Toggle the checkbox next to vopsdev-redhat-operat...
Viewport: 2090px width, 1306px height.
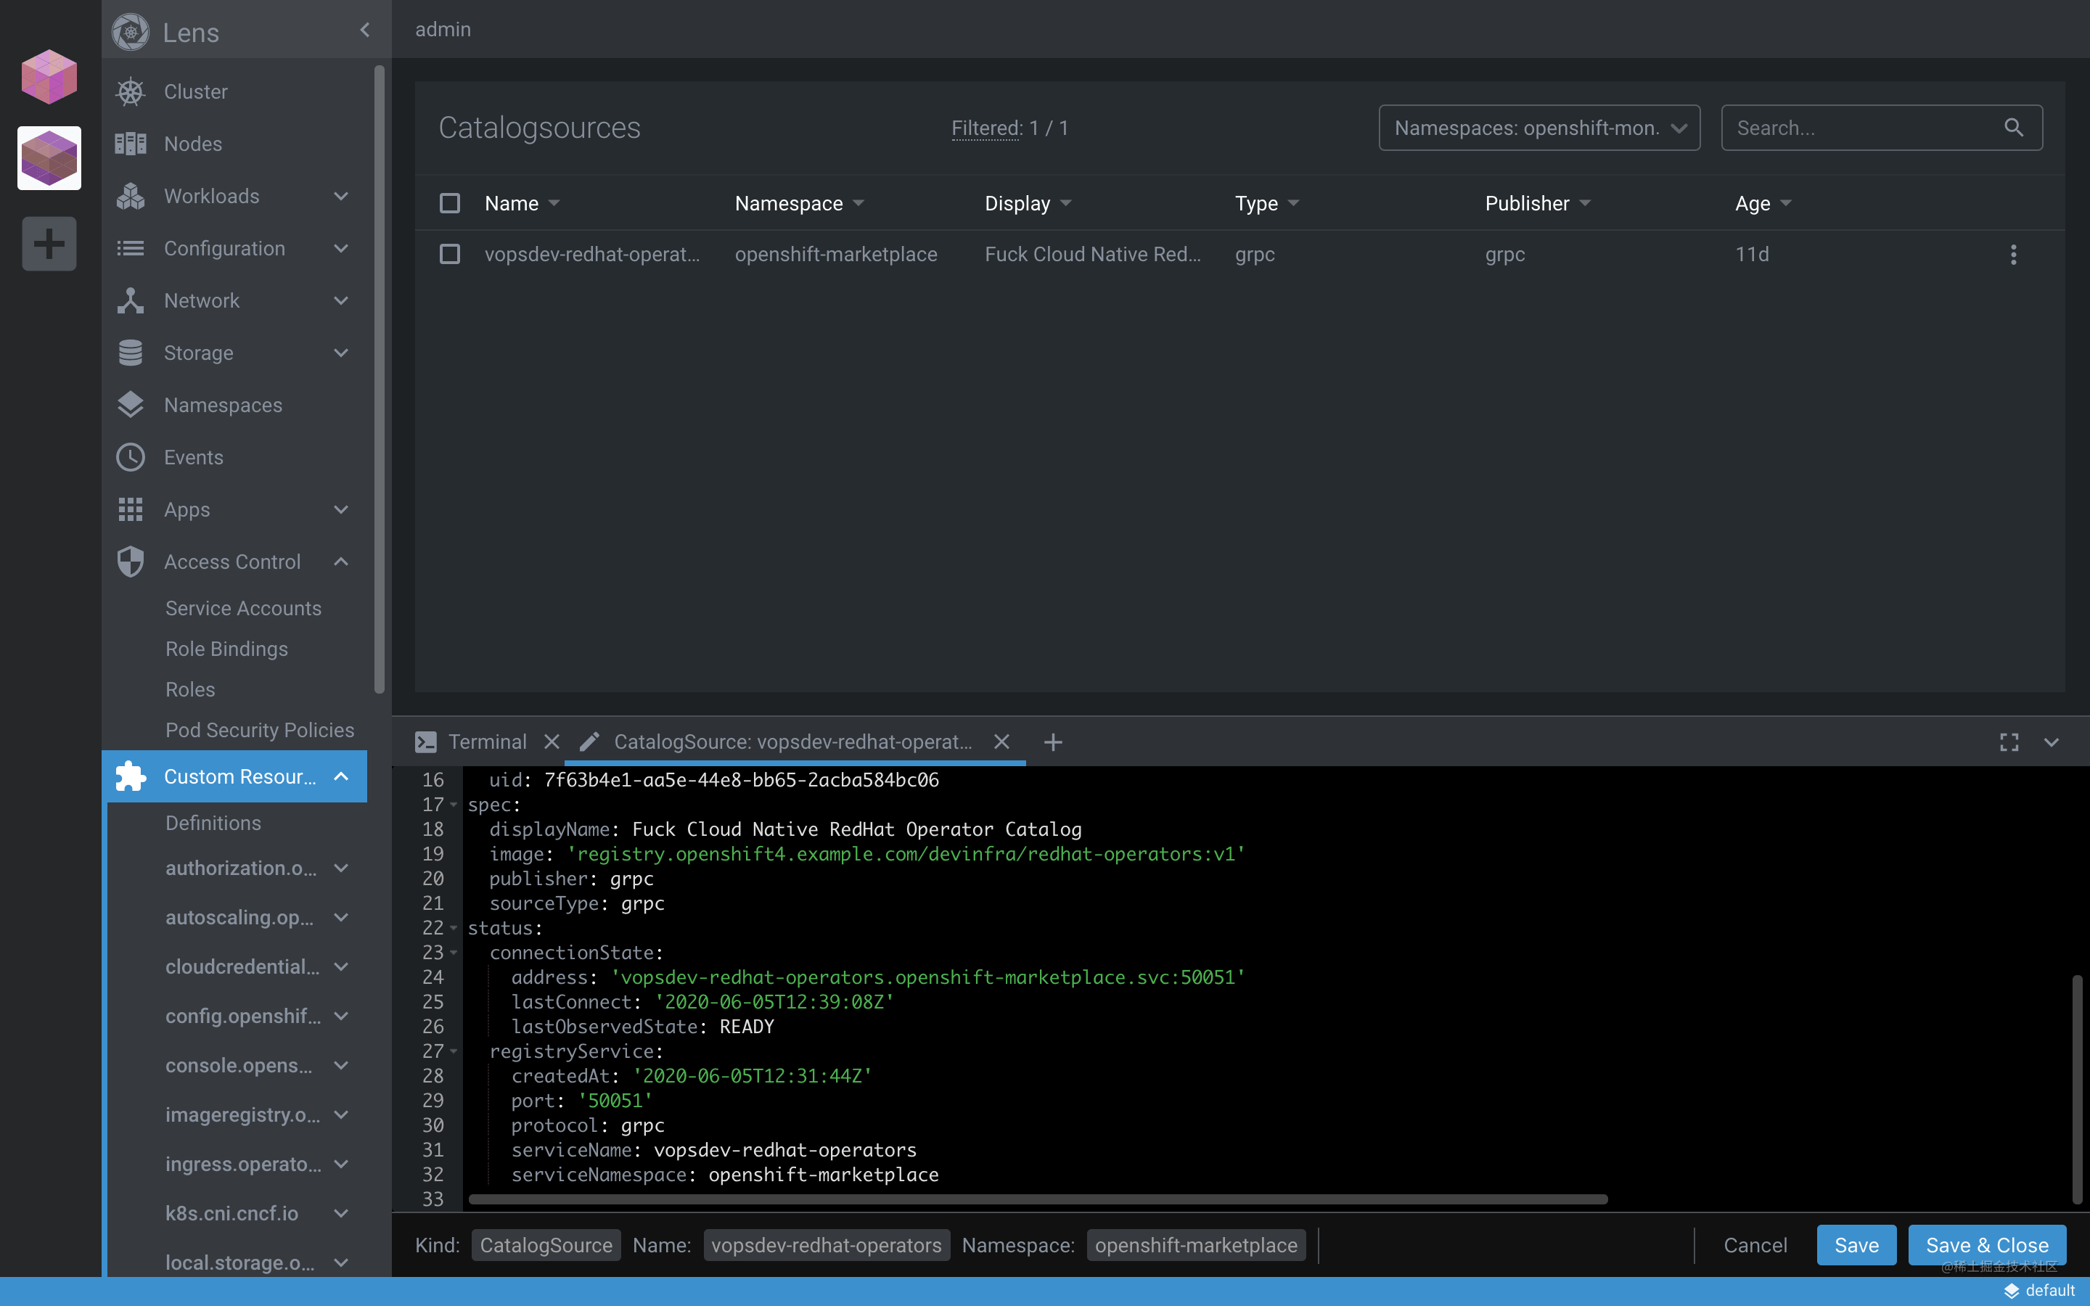[450, 254]
